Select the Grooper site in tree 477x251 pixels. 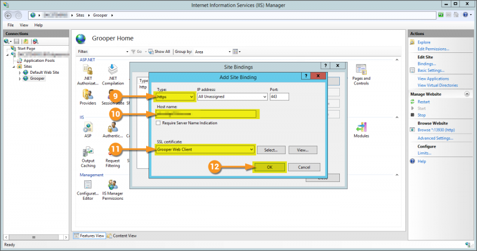coord(37,79)
